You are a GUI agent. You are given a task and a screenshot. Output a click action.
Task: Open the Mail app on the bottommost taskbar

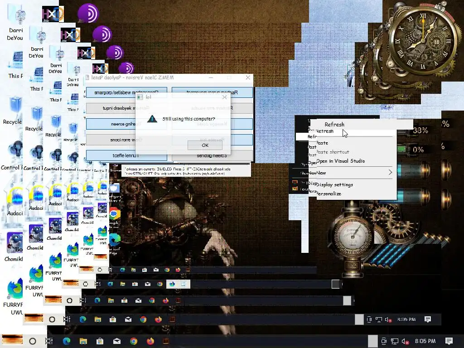tap(117, 341)
